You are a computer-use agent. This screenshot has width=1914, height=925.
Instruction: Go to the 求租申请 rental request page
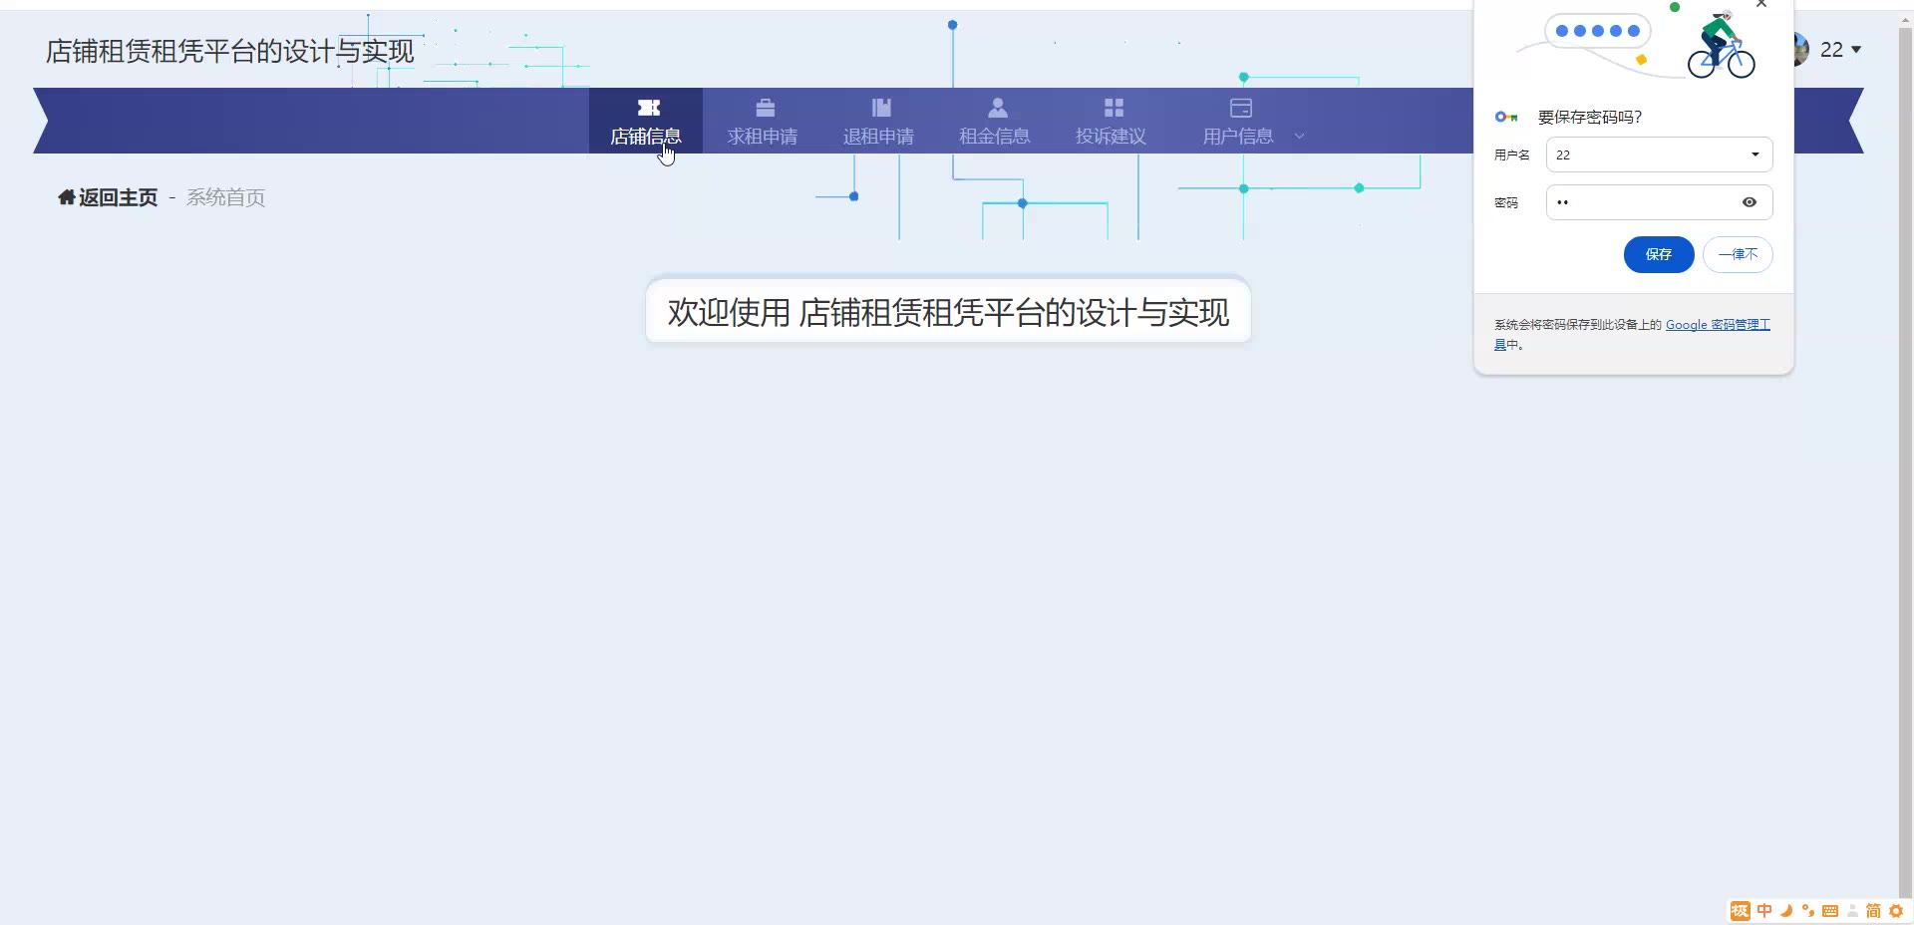763,121
